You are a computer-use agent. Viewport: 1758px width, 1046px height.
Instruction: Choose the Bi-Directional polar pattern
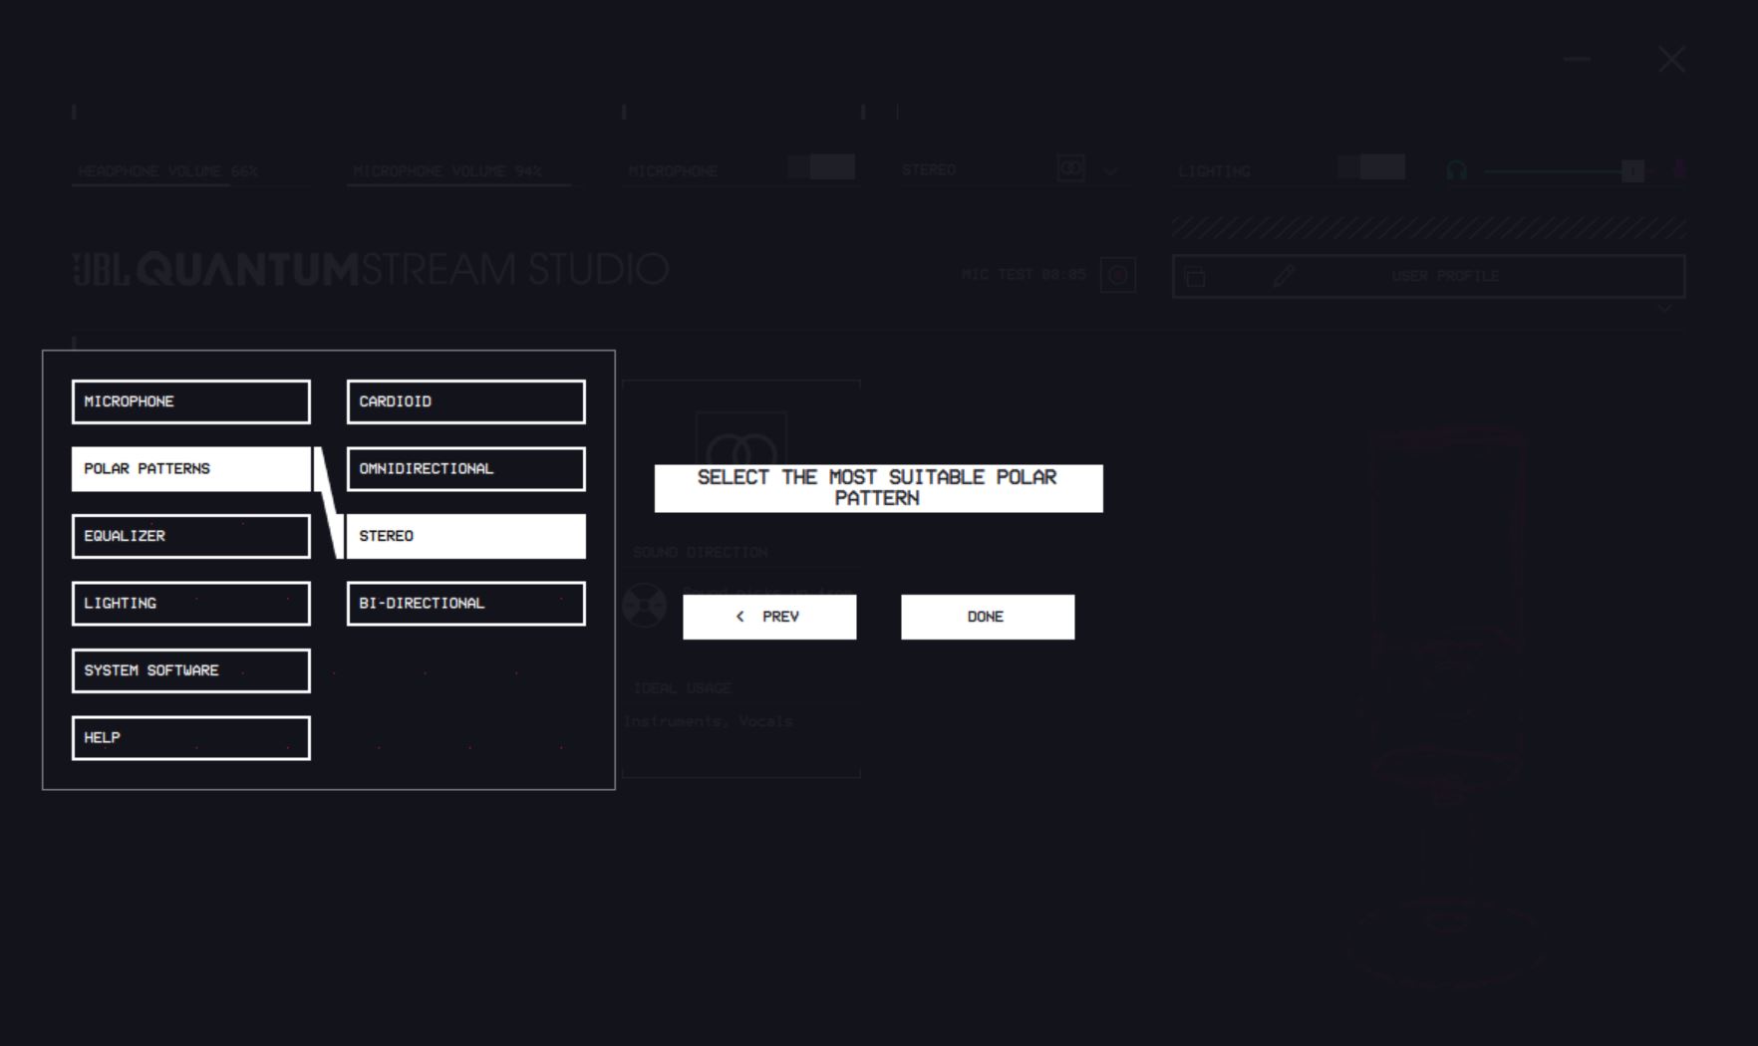[x=465, y=604]
